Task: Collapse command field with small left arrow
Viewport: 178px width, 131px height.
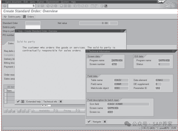Action: coord(38,6)
